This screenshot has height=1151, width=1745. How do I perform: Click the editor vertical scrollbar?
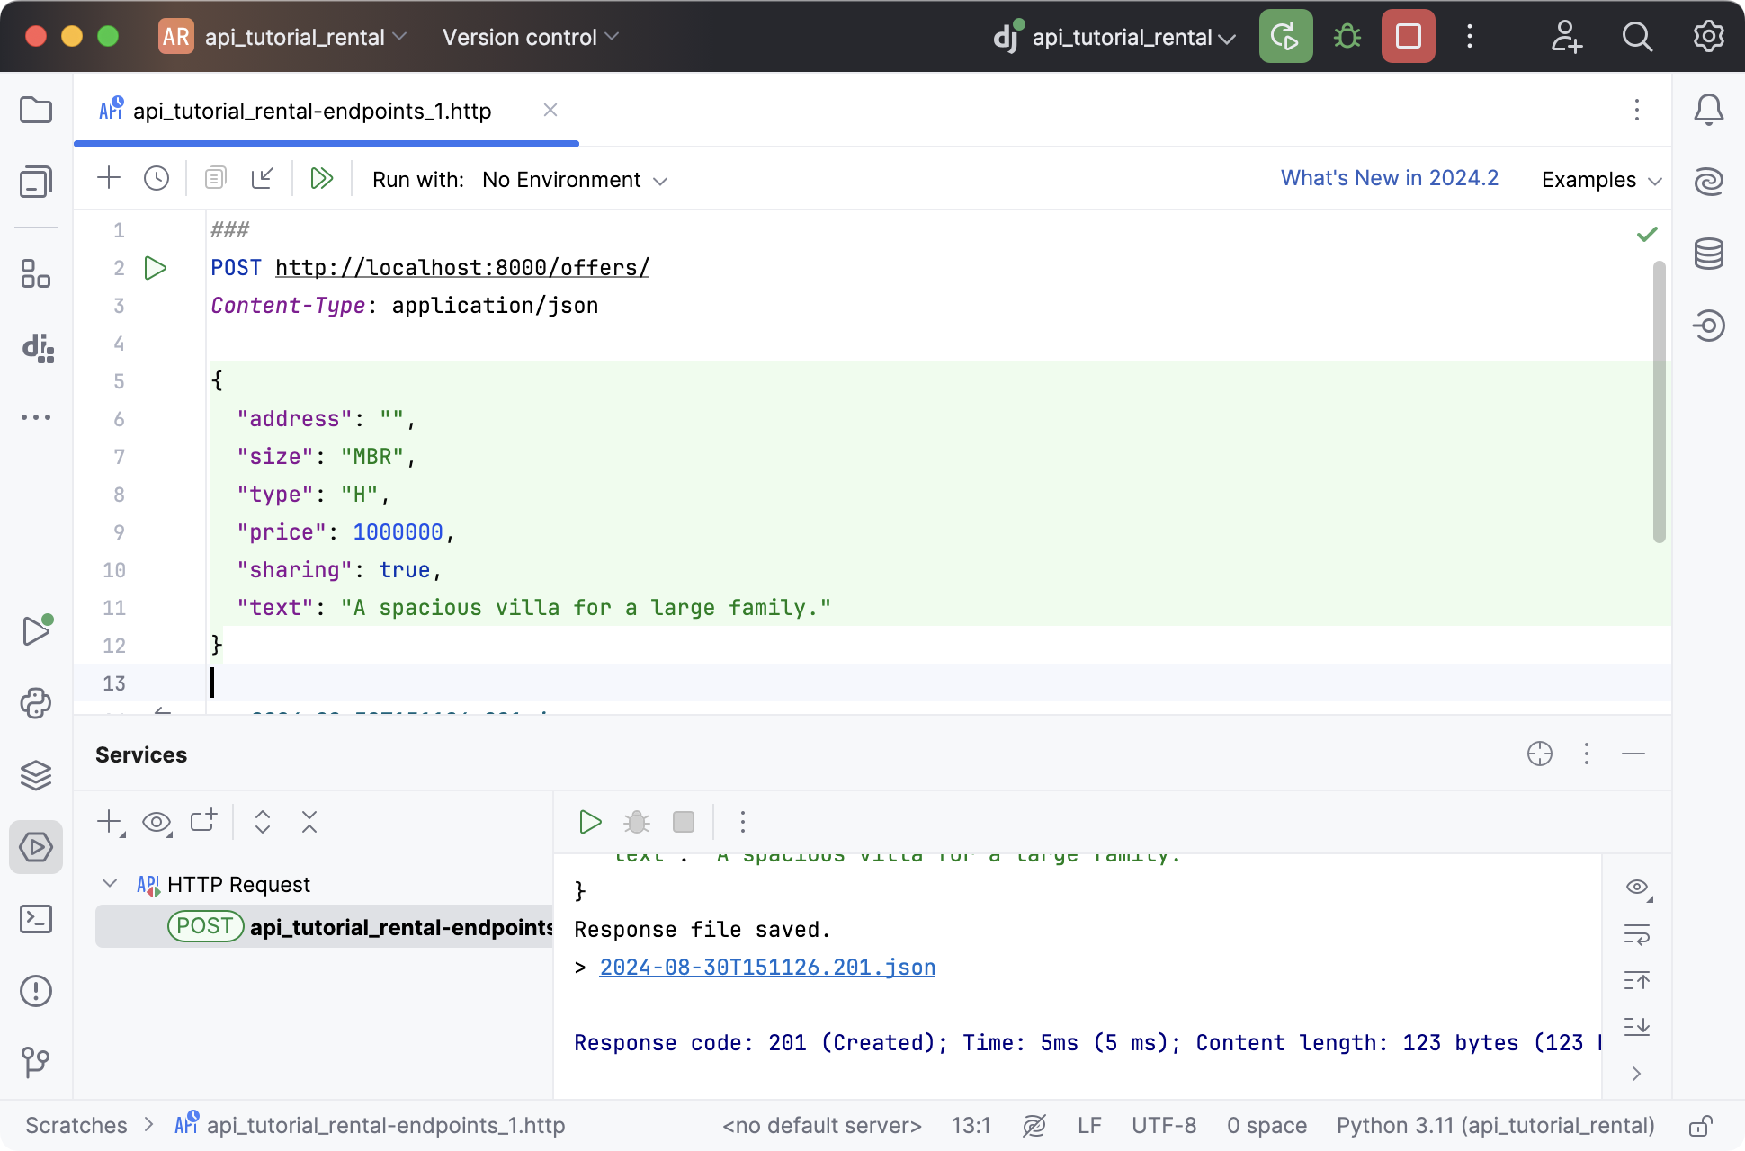point(1659,401)
